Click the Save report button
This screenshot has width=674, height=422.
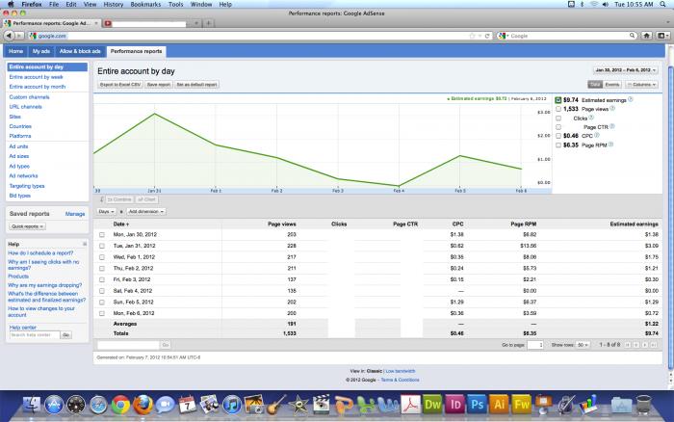point(159,85)
